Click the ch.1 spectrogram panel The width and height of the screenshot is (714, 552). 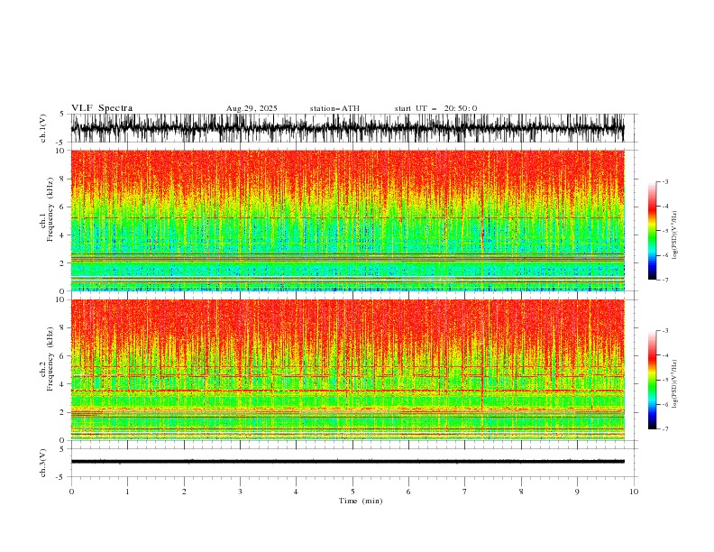pos(347,220)
